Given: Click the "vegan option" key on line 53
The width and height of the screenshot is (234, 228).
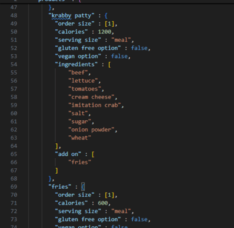Looking at the screenshot, I should coord(78,56).
